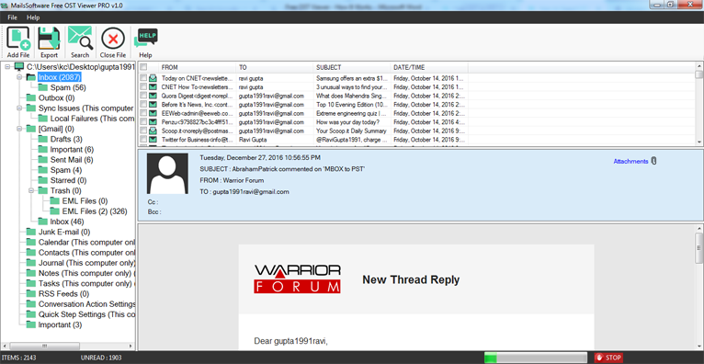704x364 pixels.
Task: Click the sender avatar picture
Action: [x=167, y=174]
